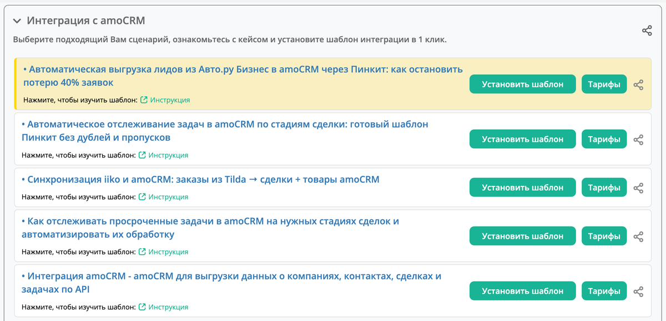The image size is (666, 321).
Task: Open Инструкция link under просроченные задачи row
Action: 164,252
